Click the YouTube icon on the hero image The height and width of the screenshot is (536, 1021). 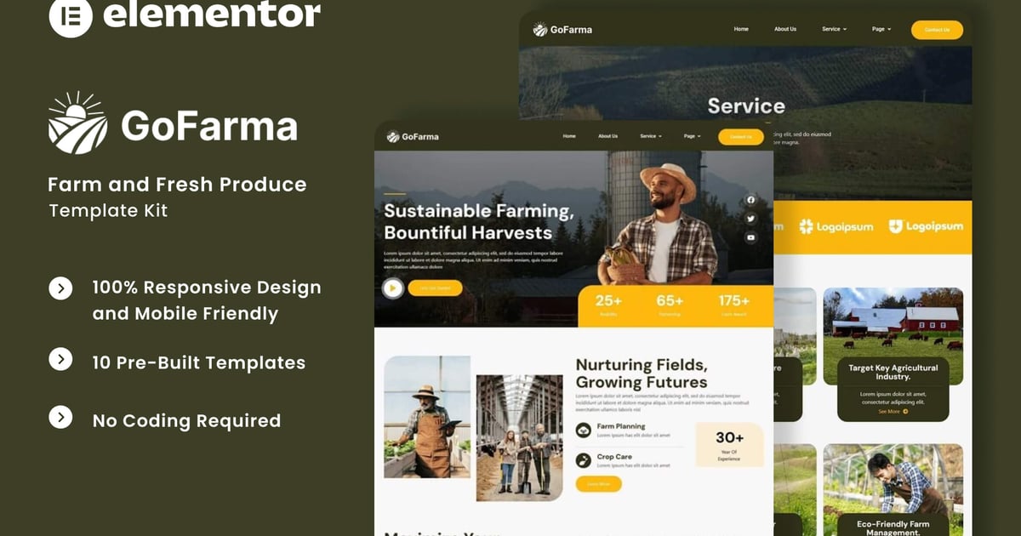(x=750, y=237)
